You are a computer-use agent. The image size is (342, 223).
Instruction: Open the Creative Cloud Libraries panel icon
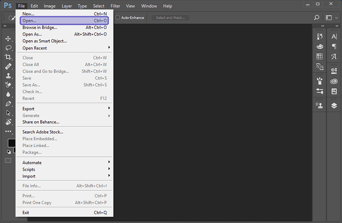click(x=334, y=81)
